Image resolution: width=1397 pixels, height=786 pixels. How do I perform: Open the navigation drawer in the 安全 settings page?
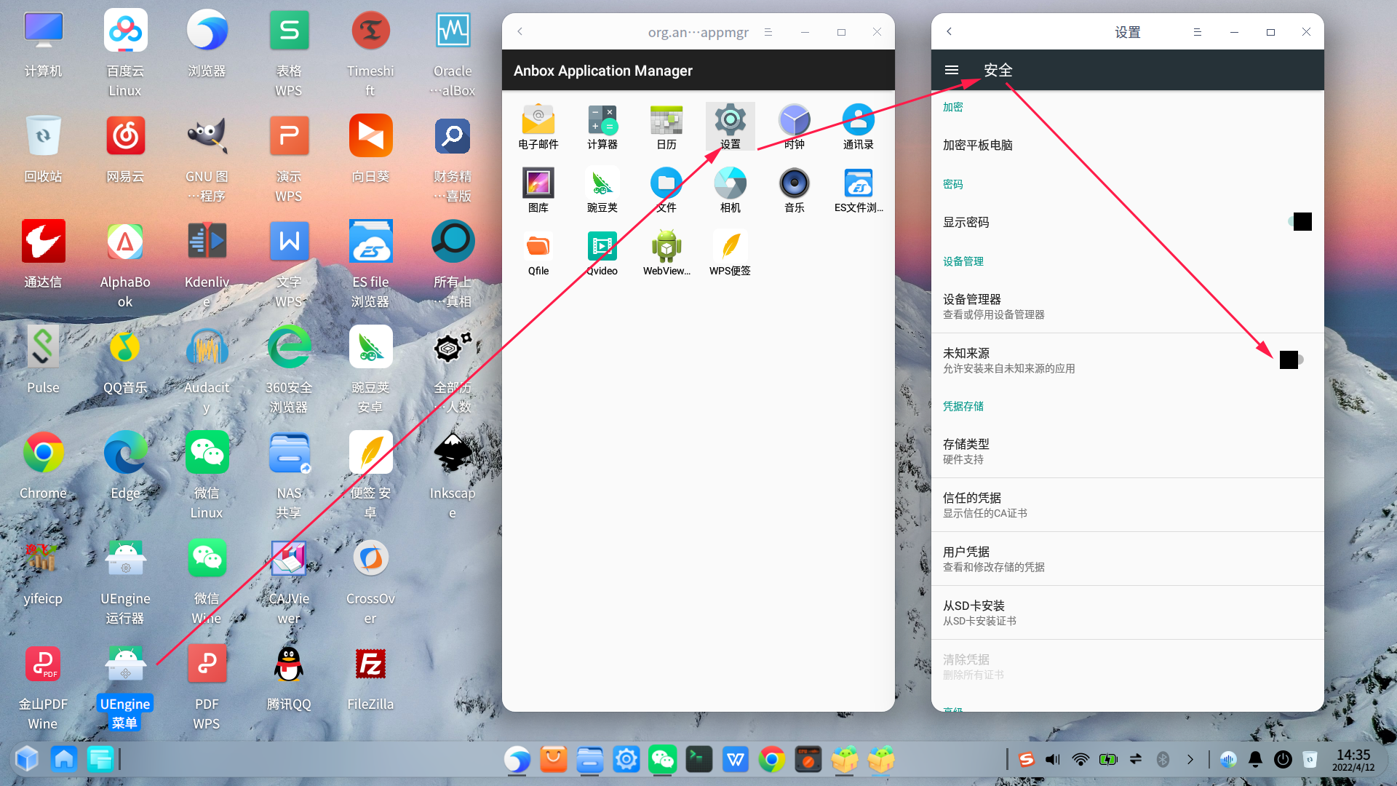(x=951, y=70)
